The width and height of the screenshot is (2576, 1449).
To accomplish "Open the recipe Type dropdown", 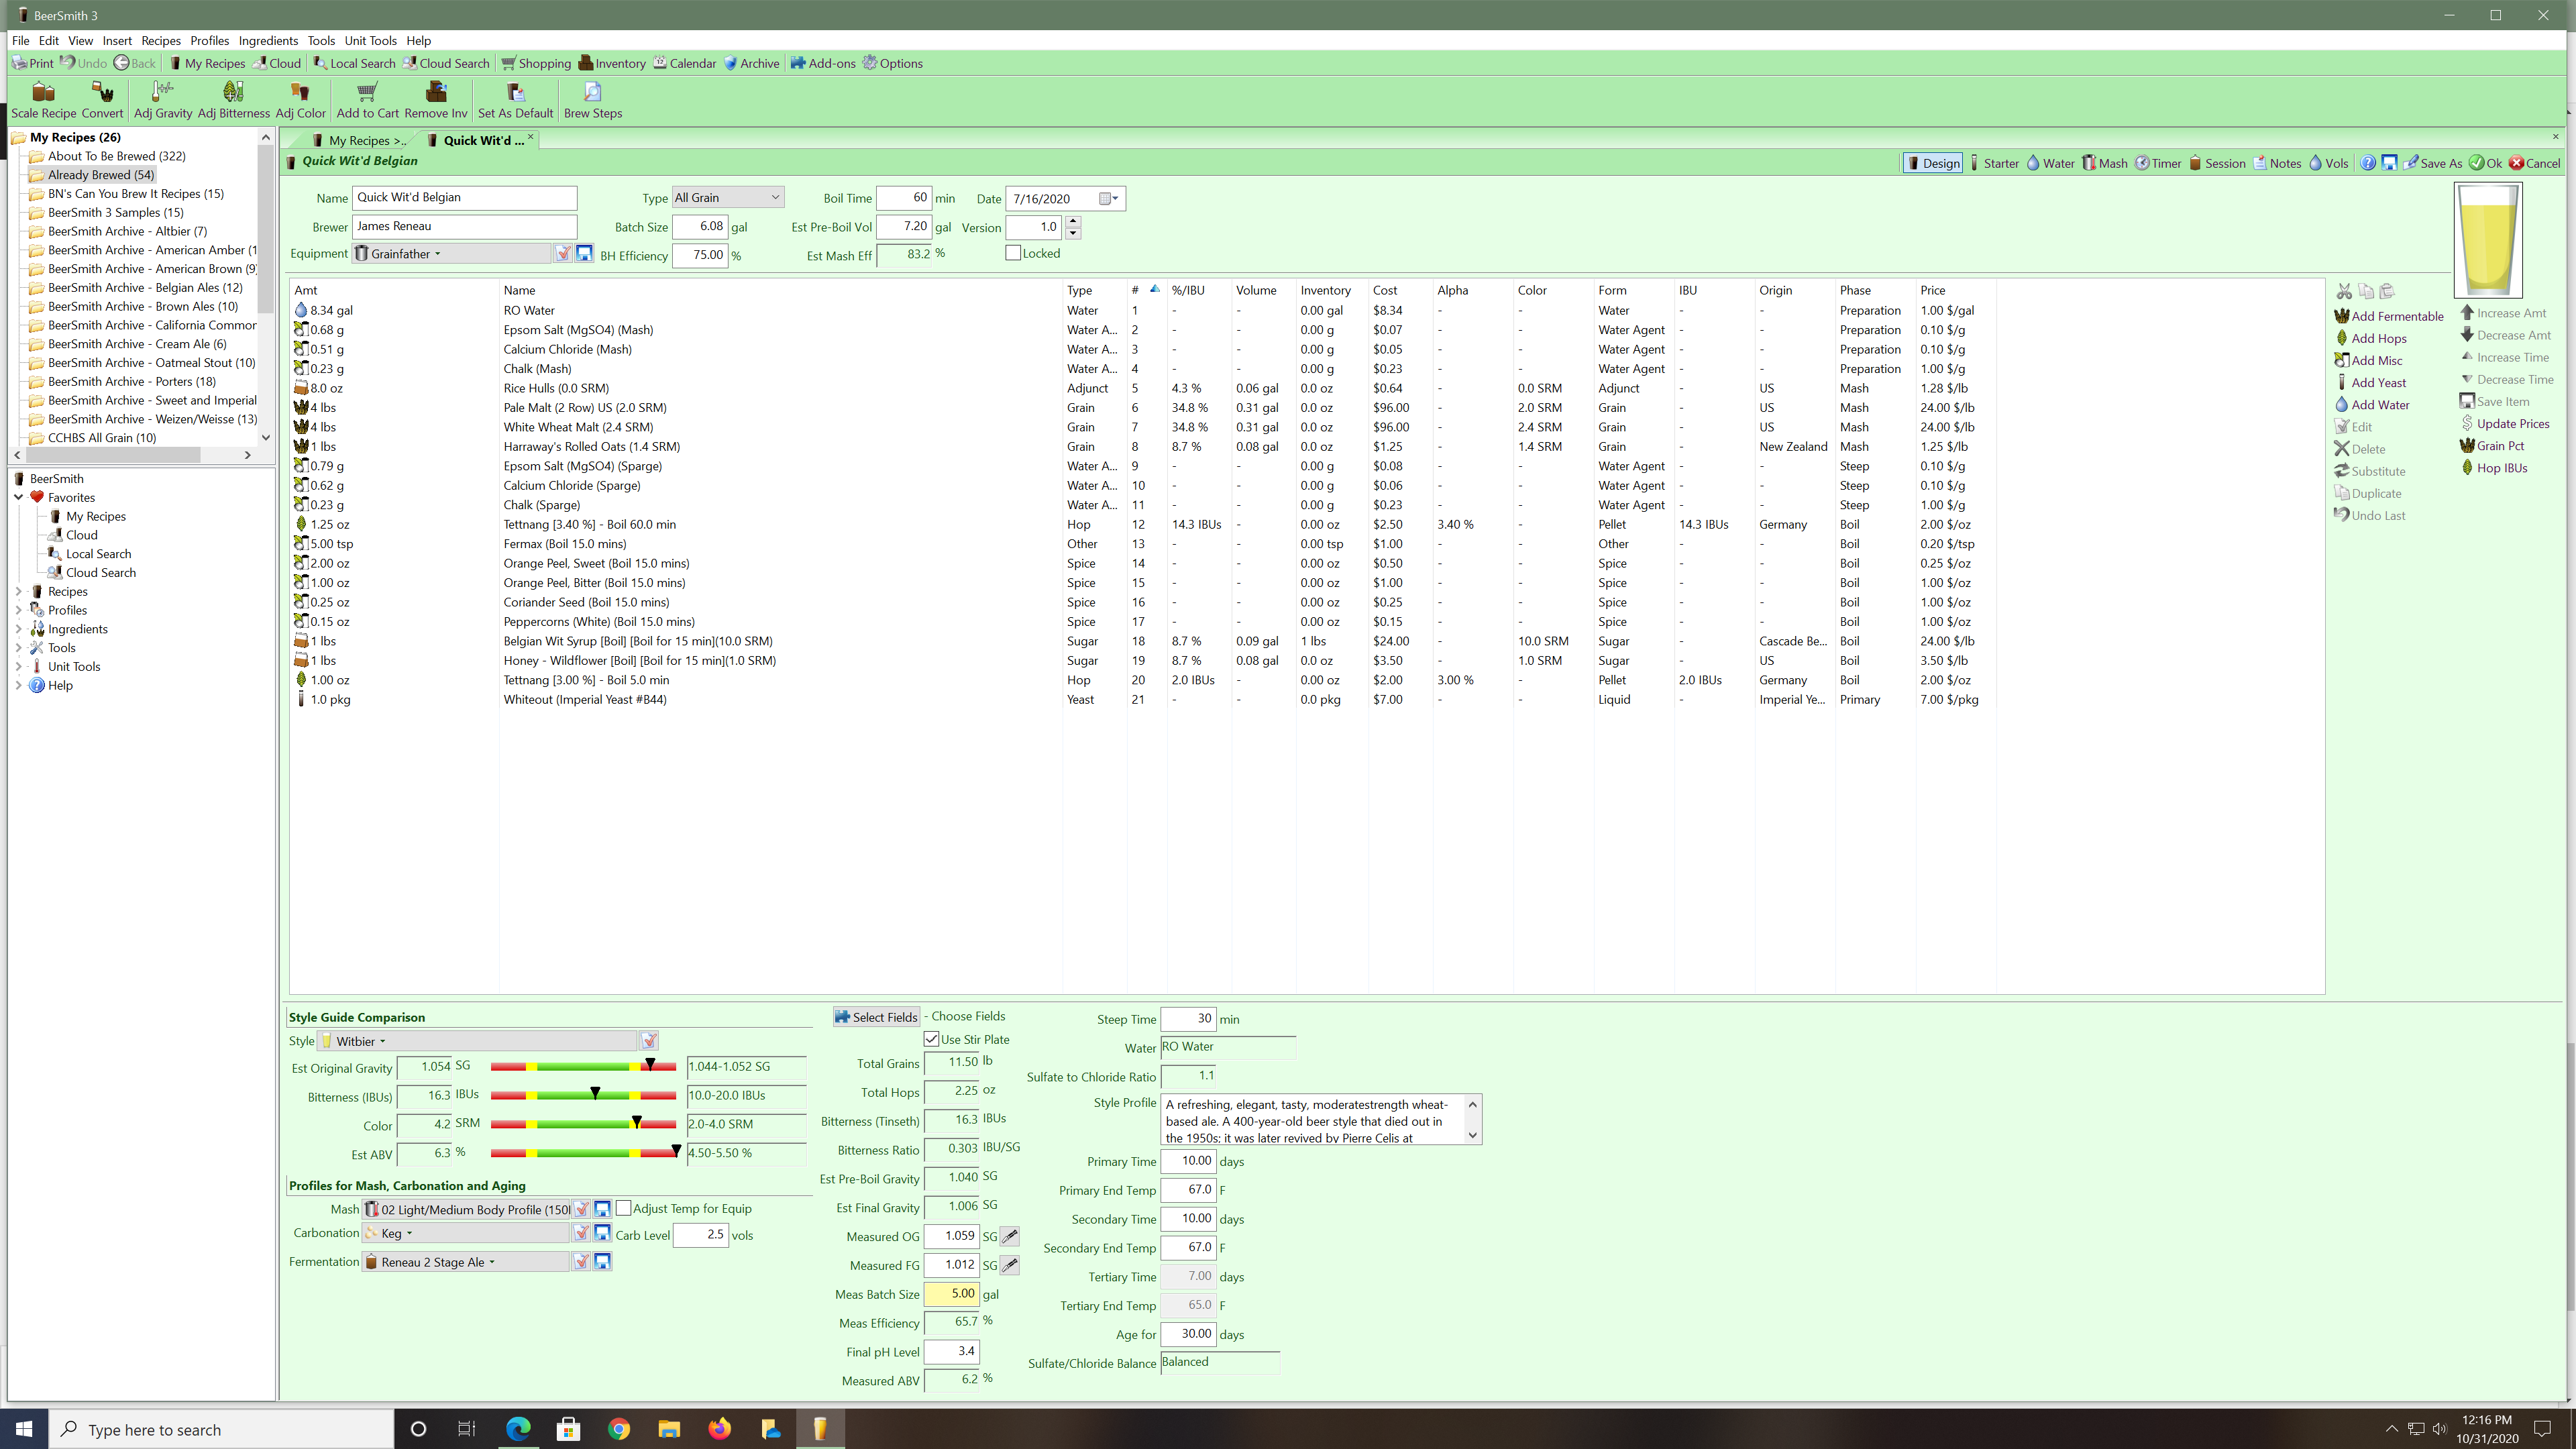I will pyautogui.click(x=728, y=198).
